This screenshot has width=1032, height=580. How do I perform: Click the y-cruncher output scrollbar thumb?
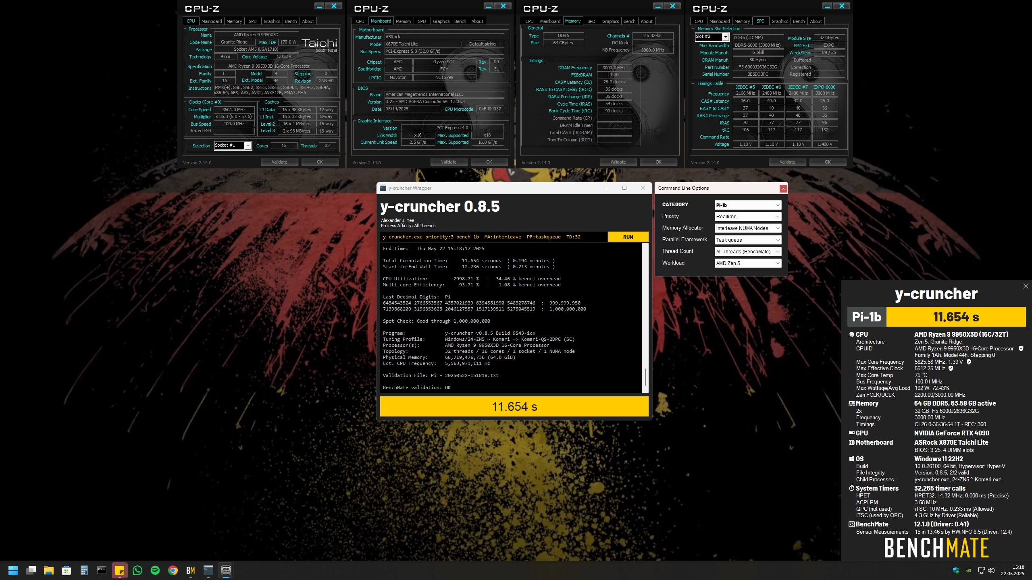click(x=645, y=377)
